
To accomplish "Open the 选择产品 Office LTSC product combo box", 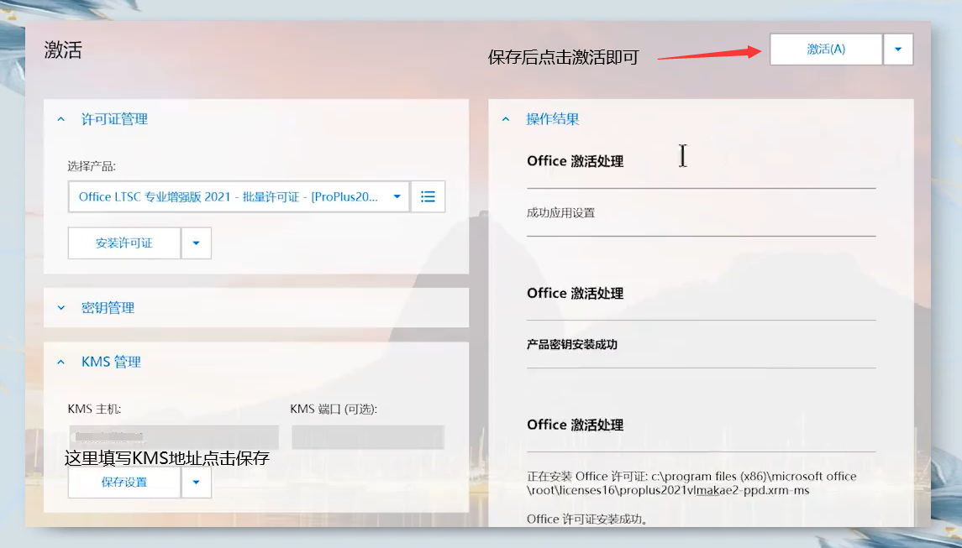I will point(239,196).
